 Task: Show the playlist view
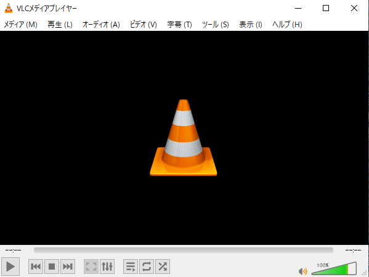(131, 267)
